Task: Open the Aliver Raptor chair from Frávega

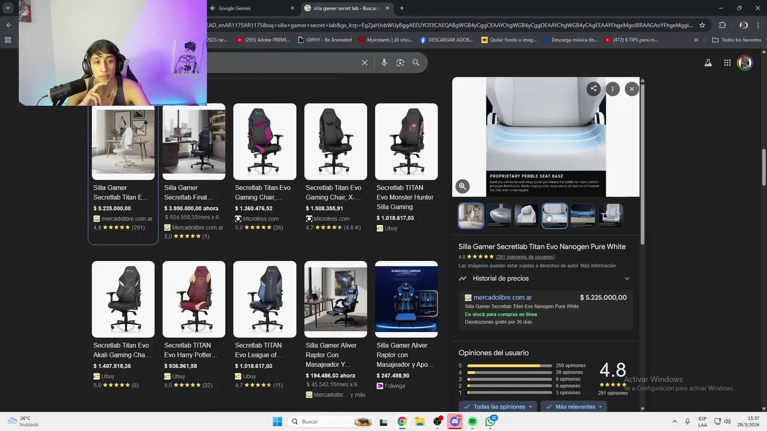Action: click(x=406, y=325)
